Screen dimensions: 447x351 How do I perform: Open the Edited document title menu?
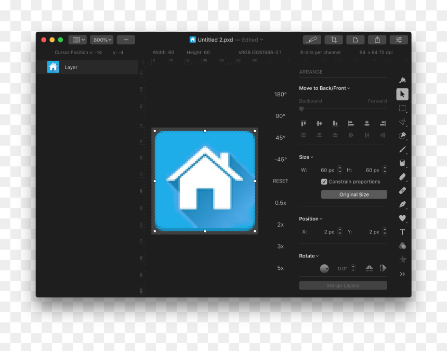253,40
